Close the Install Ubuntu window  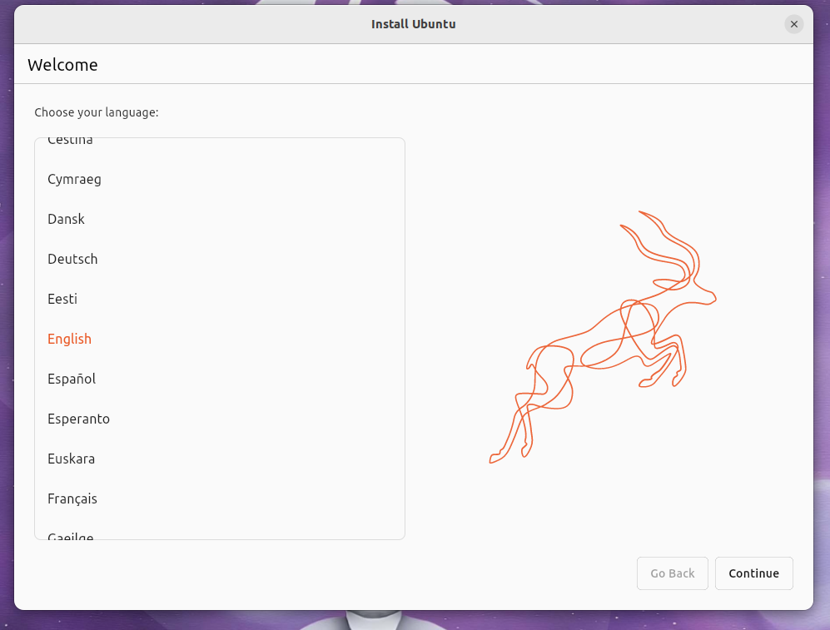[793, 24]
